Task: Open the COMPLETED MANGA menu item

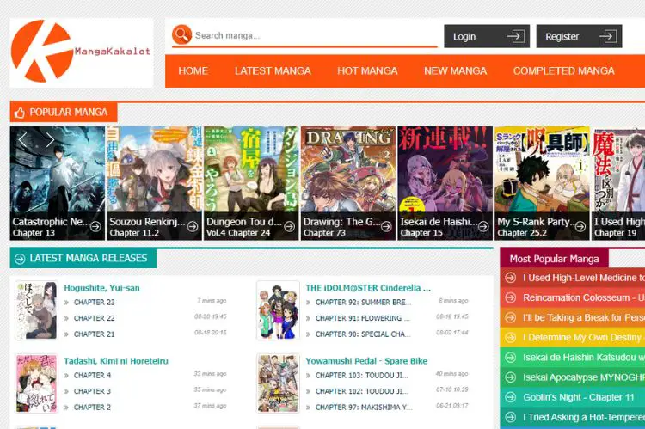Action: coord(563,70)
